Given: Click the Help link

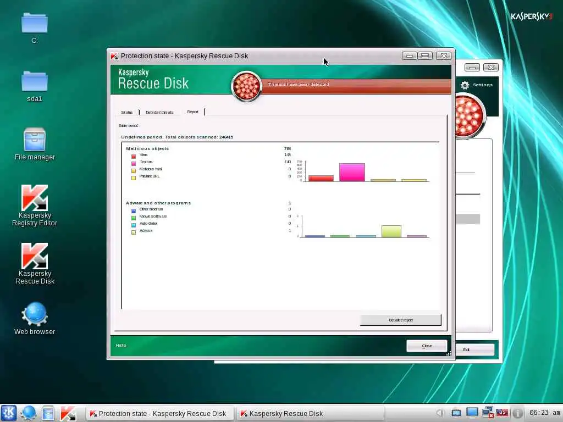Looking at the screenshot, I should click(x=121, y=345).
